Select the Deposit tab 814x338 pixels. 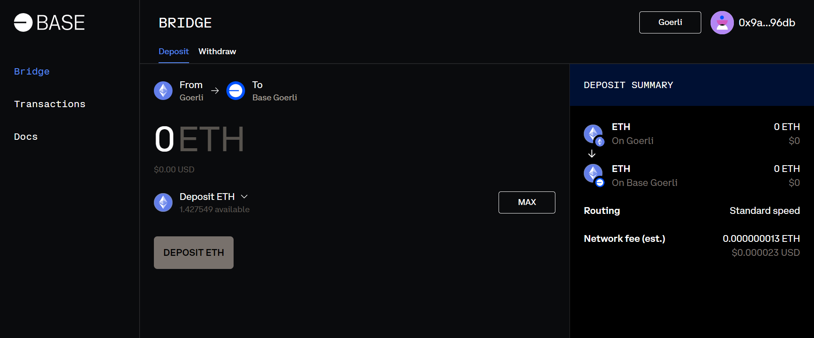(173, 51)
